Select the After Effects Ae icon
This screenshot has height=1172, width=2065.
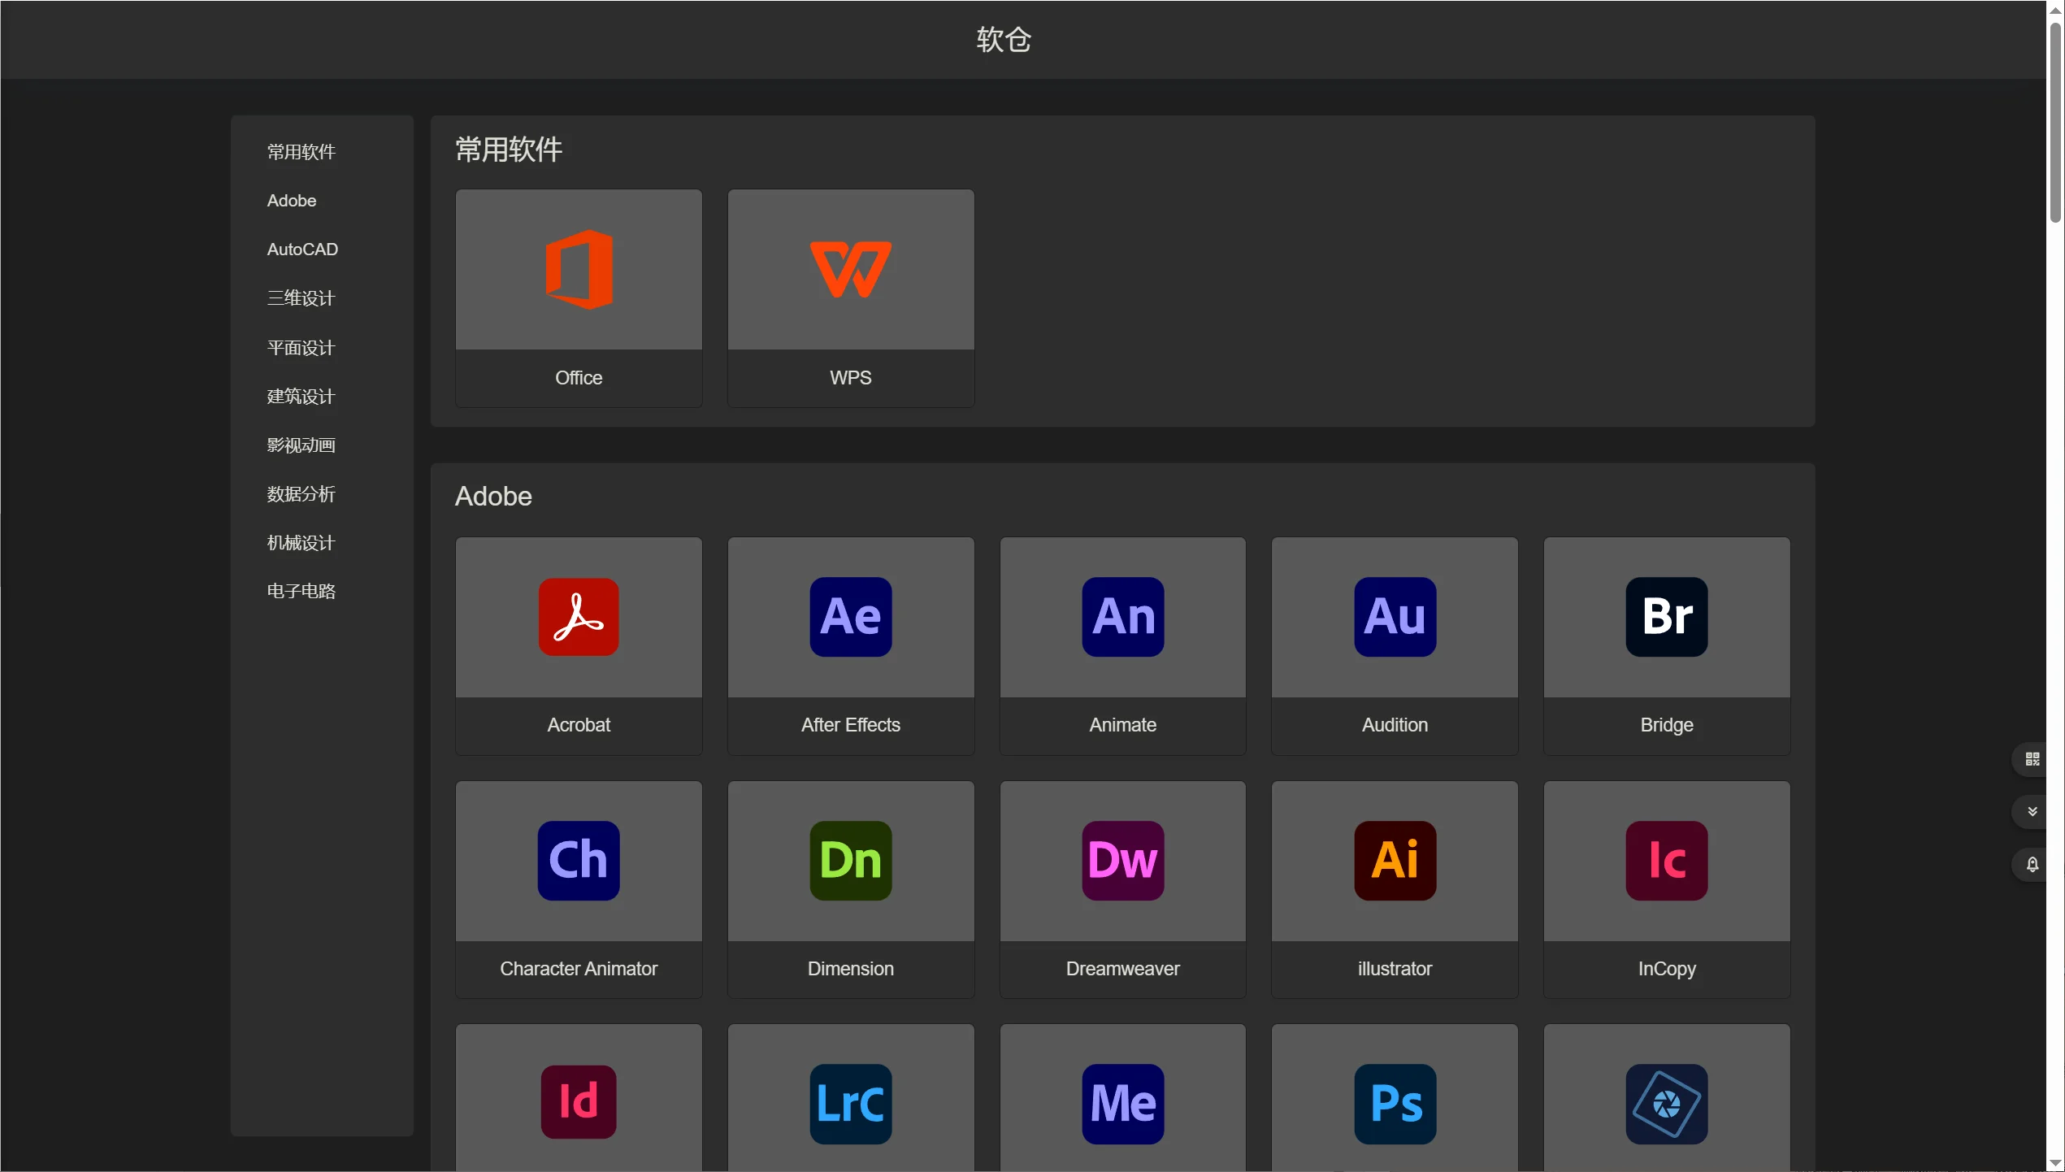click(x=851, y=617)
